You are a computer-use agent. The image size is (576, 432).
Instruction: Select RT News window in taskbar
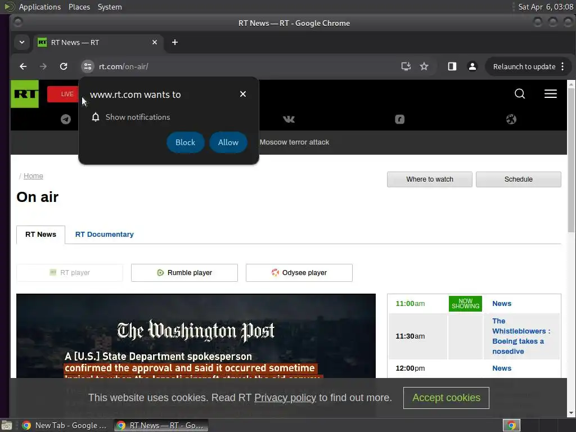(160, 425)
